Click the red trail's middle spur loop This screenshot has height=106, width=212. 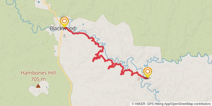[x=111, y=67]
